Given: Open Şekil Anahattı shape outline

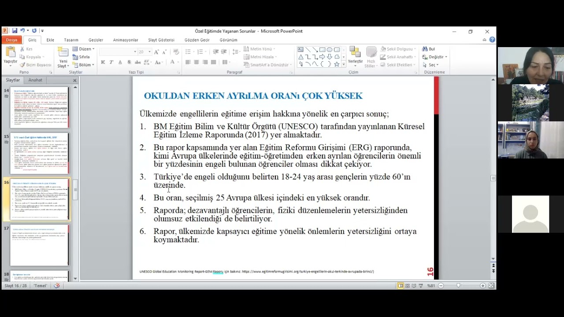Looking at the screenshot, I should 398,57.
